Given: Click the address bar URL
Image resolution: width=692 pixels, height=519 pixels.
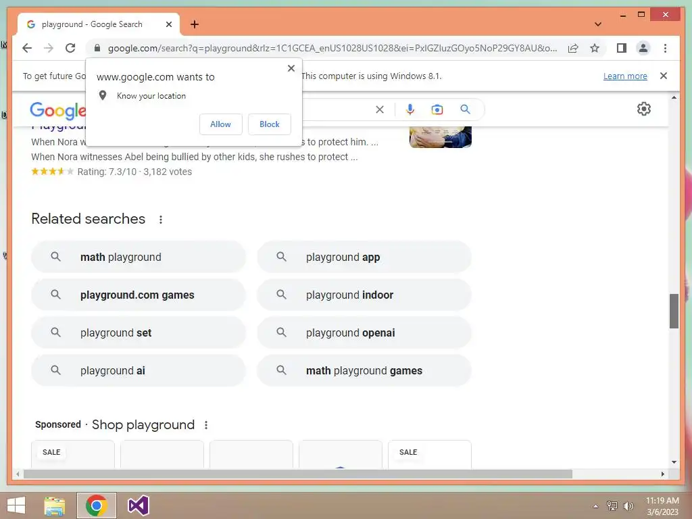Looking at the screenshot, I should pos(332,48).
